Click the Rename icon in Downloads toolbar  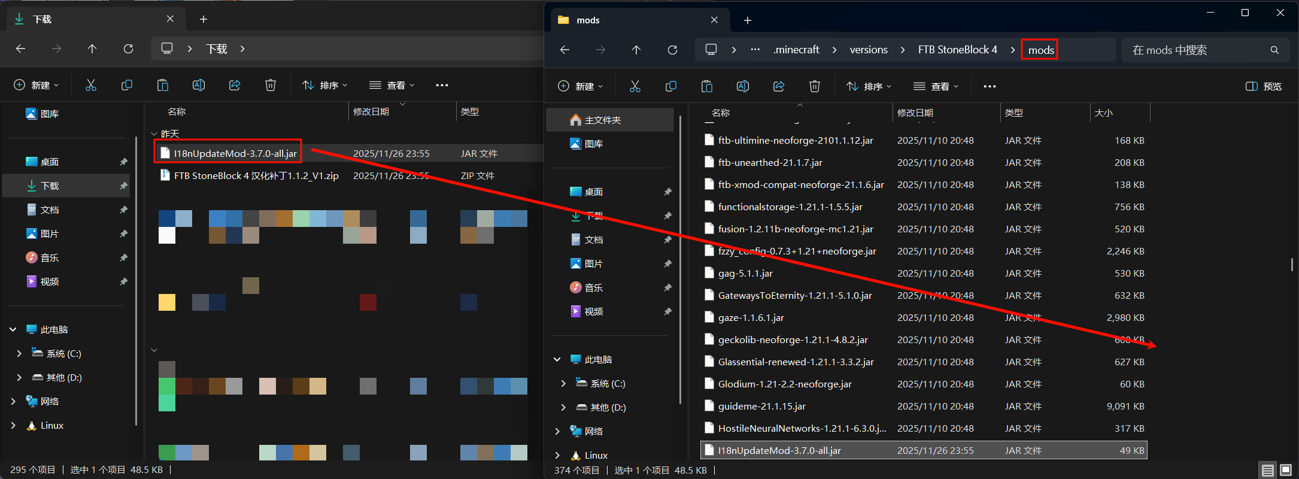199,85
